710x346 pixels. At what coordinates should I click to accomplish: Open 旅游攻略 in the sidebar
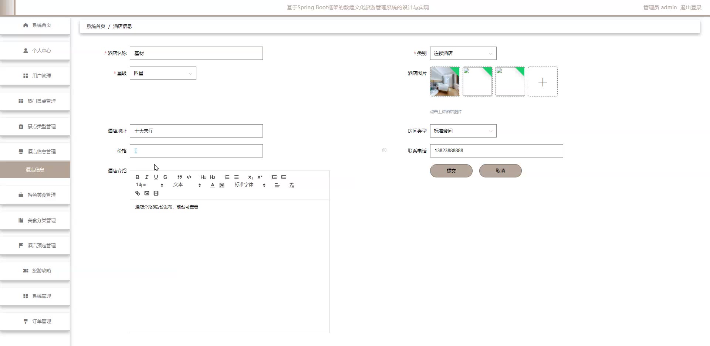coord(35,271)
